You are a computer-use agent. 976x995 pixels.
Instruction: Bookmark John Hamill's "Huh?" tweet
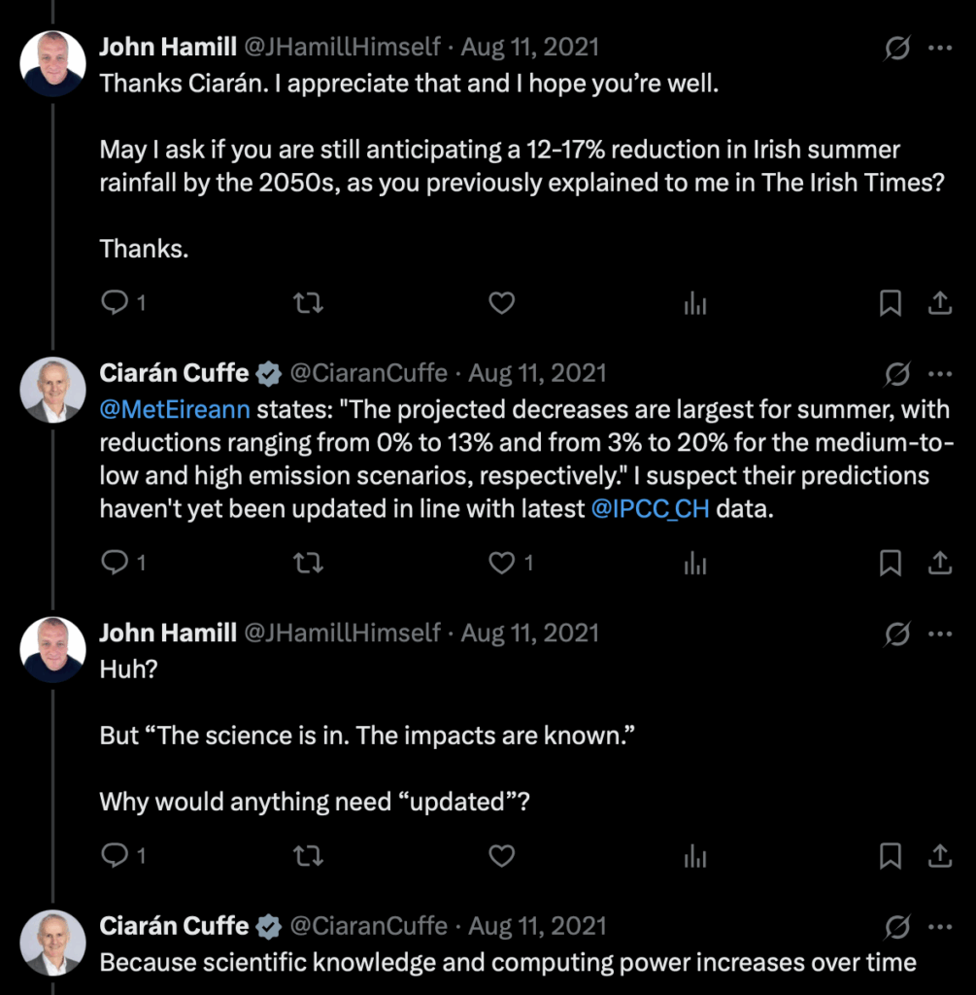(x=890, y=856)
